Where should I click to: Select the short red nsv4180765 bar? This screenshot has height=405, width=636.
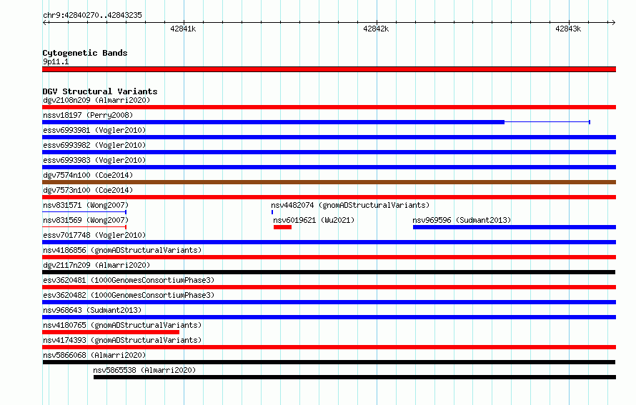111,332
